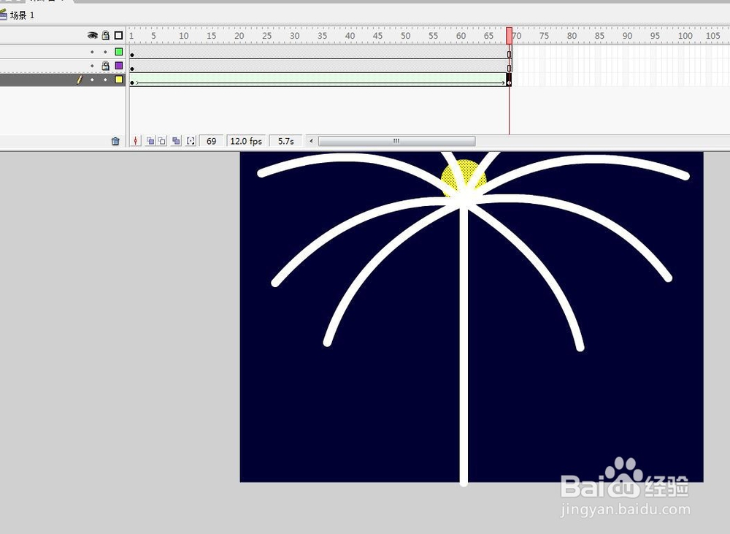Image resolution: width=730 pixels, height=534 pixels.
Task: Unlock the purple layer padlock
Action: coord(106,66)
